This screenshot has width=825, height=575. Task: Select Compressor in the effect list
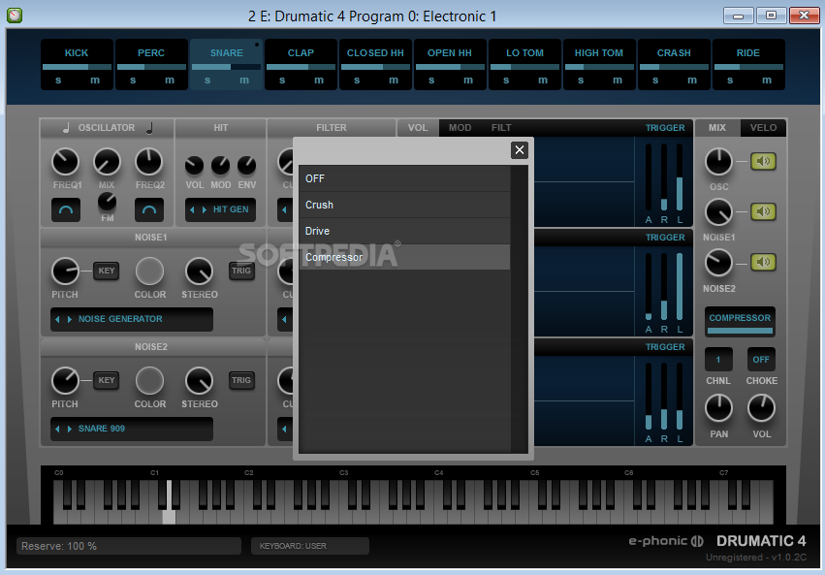click(x=404, y=257)
